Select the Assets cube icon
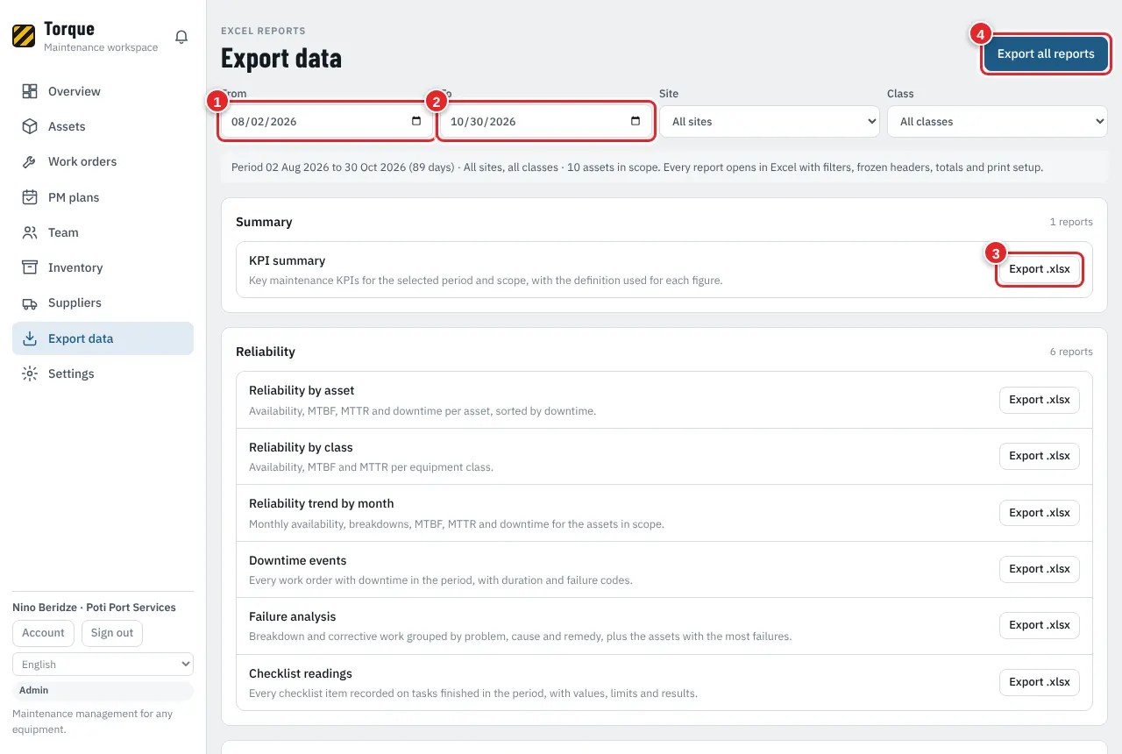Viewport: 1122px width, 754px height. (30, 126)
